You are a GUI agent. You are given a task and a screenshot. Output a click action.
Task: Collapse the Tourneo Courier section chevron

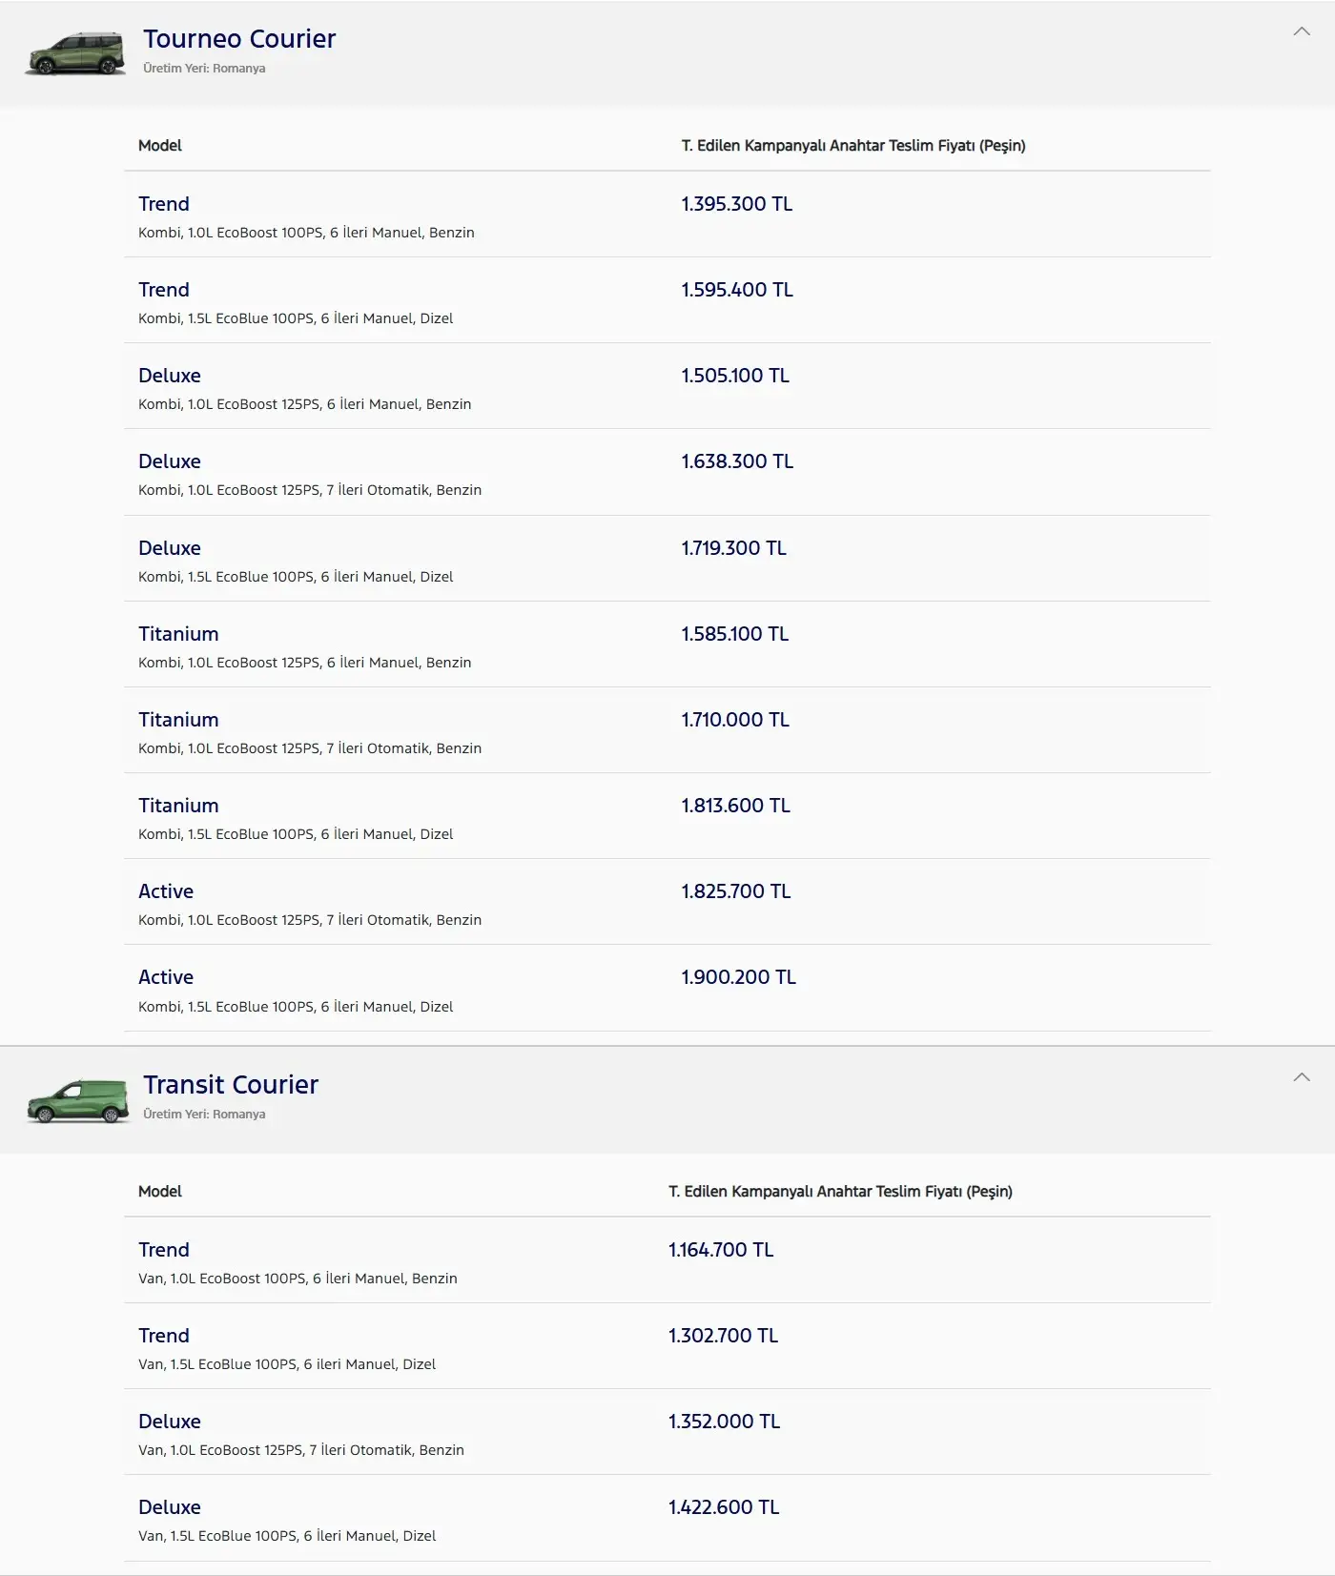click(1302, 31)
